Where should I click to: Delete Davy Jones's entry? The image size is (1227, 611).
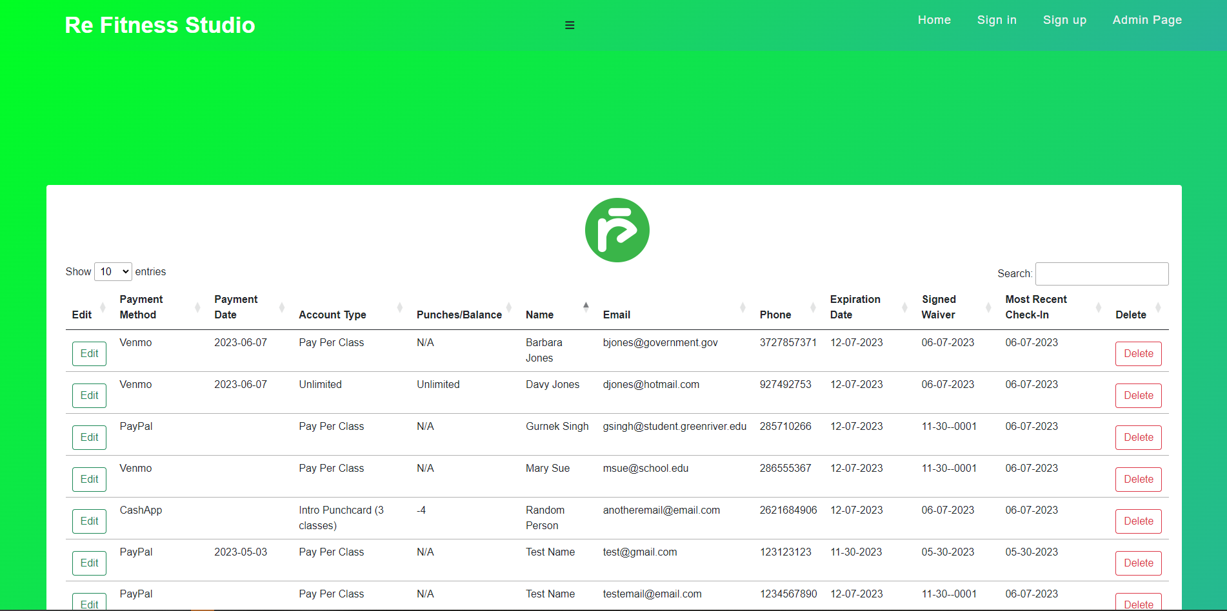(1138, 396)
